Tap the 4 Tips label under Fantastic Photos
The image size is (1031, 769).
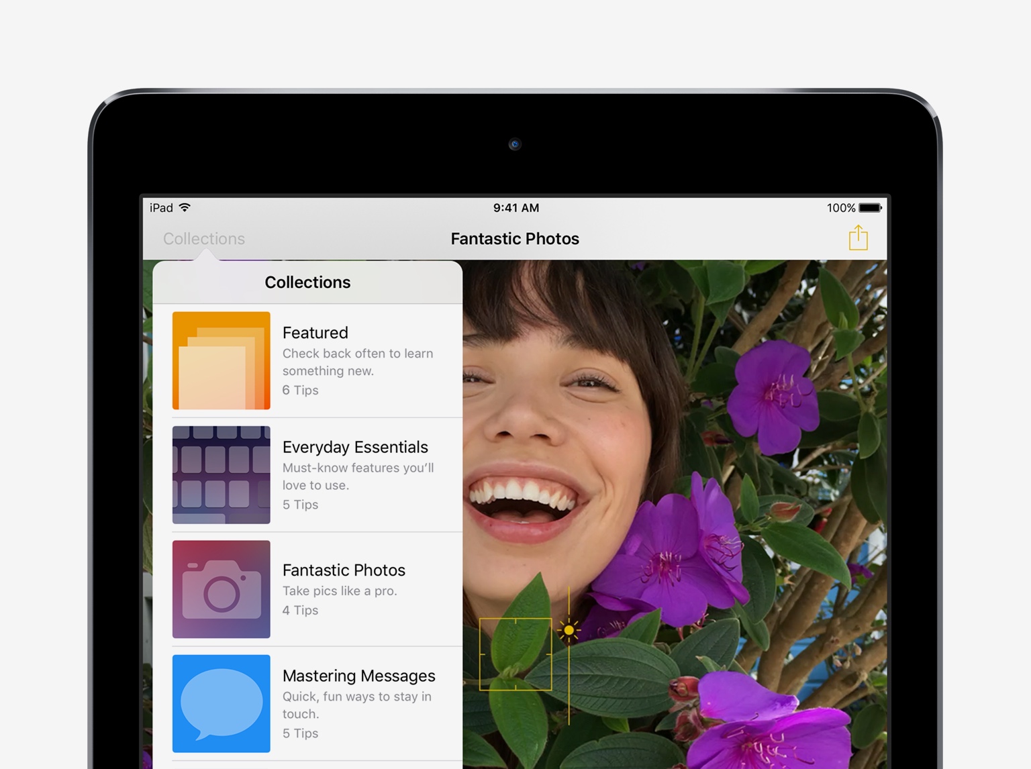pyautogui.click(x=300, y=610)
